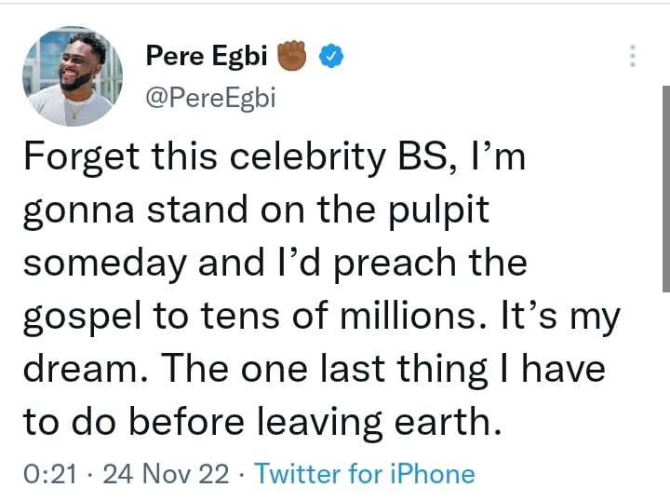The image size is (670, 501).
Task: Open the @PereEgbi handle link
Action: coord(210,96)
